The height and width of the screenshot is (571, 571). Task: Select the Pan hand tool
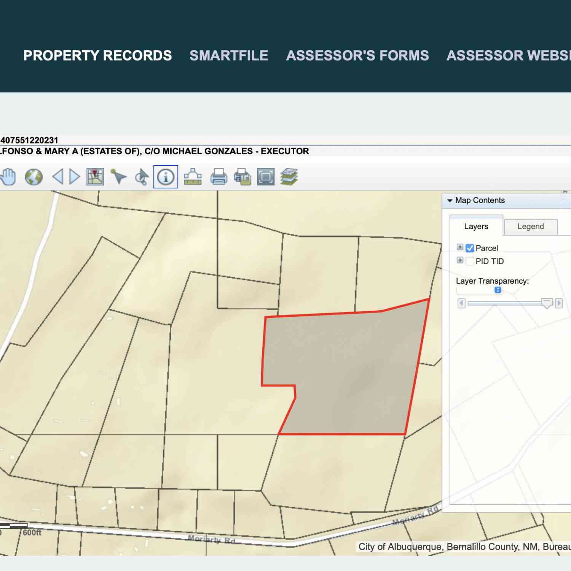pyautogui.click(x=8, y=177)
